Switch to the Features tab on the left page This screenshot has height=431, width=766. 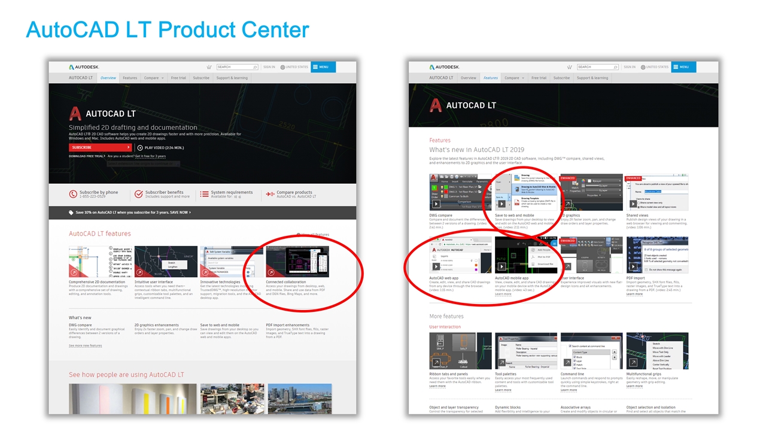tap(130, 78)
